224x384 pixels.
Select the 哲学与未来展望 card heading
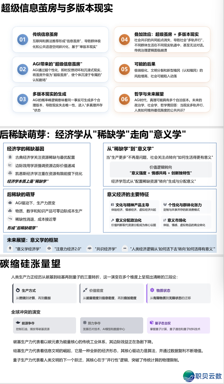pos(149,94)
